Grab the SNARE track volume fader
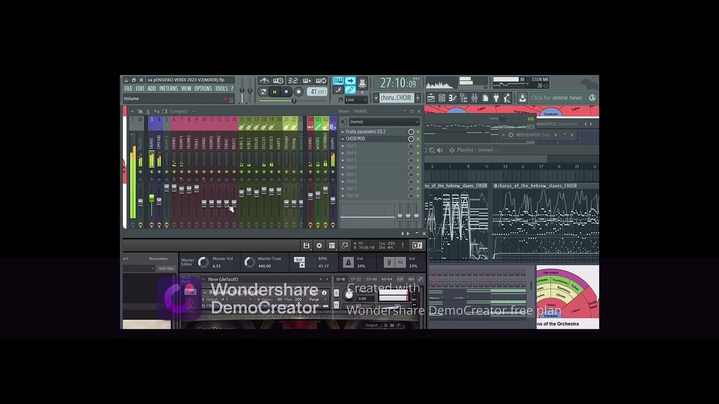 tap(151, 198)
